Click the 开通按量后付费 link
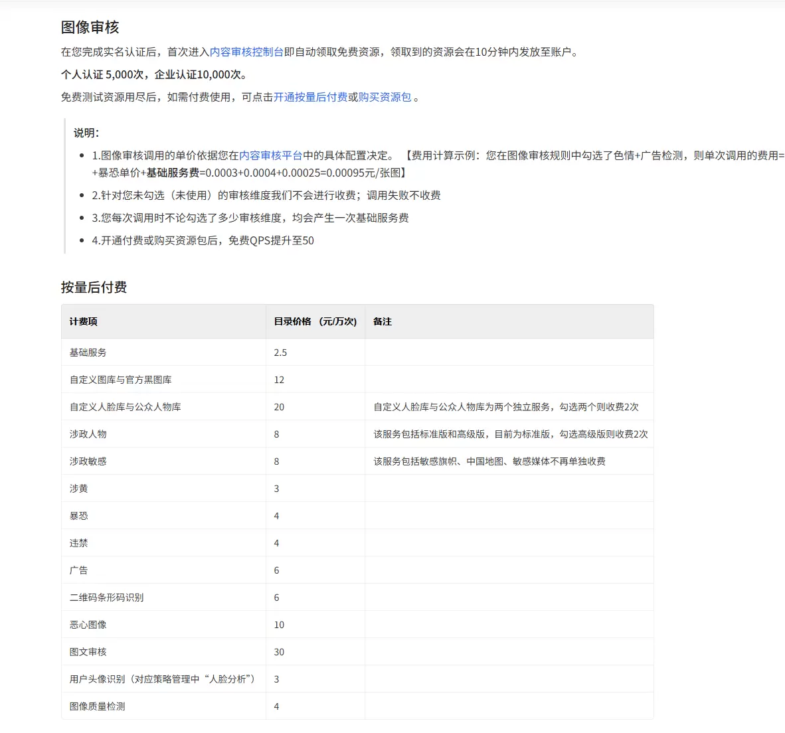The height and width of the screenshot is (733, 785). click(x=310, y=97)
